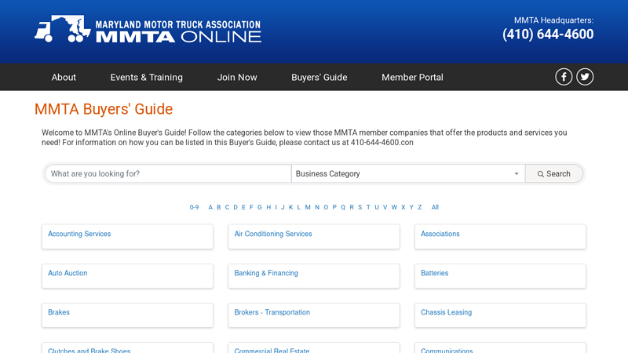Image resolution: width=628 pixels, height=353 pixels.
Task: Open Clutches and Brake Shoes category
Action: (89, 350)
